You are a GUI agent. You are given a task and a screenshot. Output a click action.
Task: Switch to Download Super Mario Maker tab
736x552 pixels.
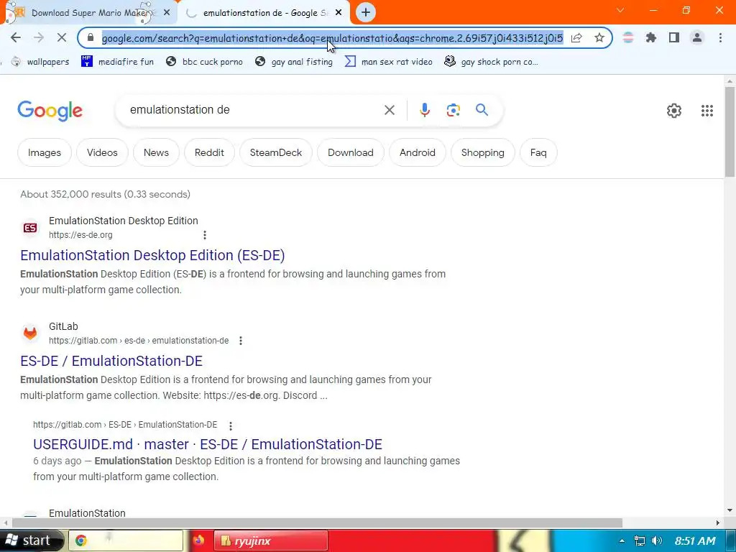(89, 13)
